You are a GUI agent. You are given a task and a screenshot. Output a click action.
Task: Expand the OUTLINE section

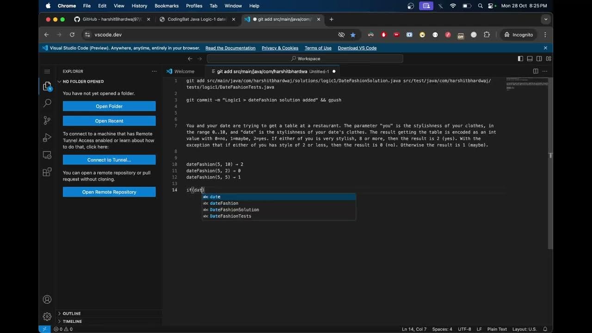coord(72,314)
